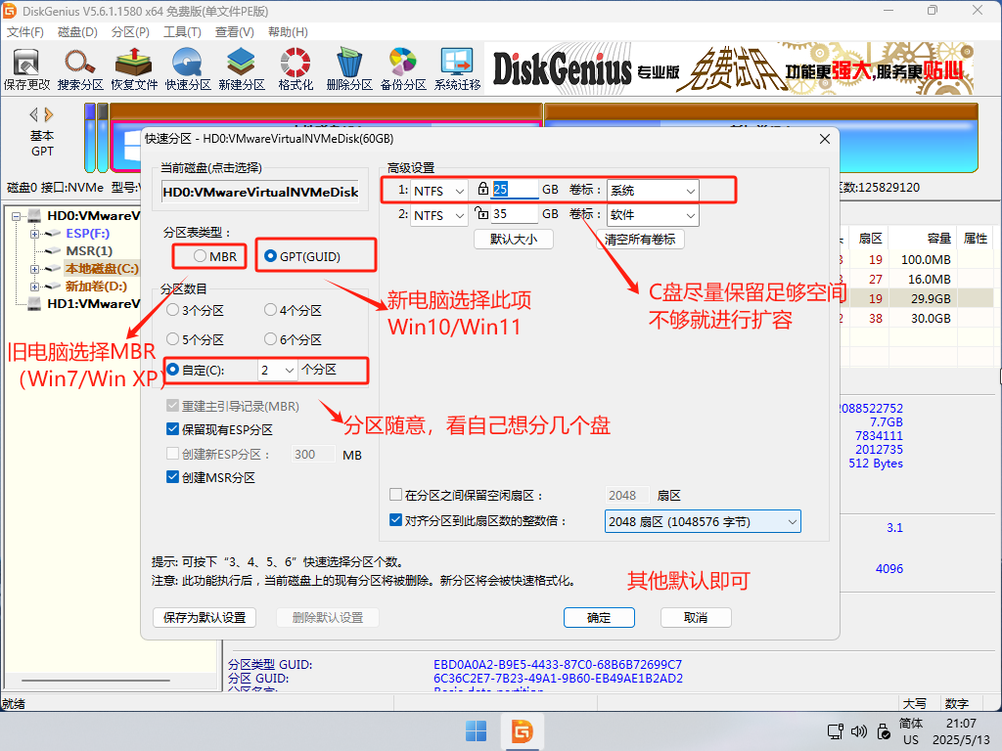Open the network status tray icon
This screenshot has height=751, width=1002.
tap(836, 731)
